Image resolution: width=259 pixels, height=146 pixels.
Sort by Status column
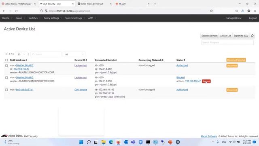click(x=181, y=60)
